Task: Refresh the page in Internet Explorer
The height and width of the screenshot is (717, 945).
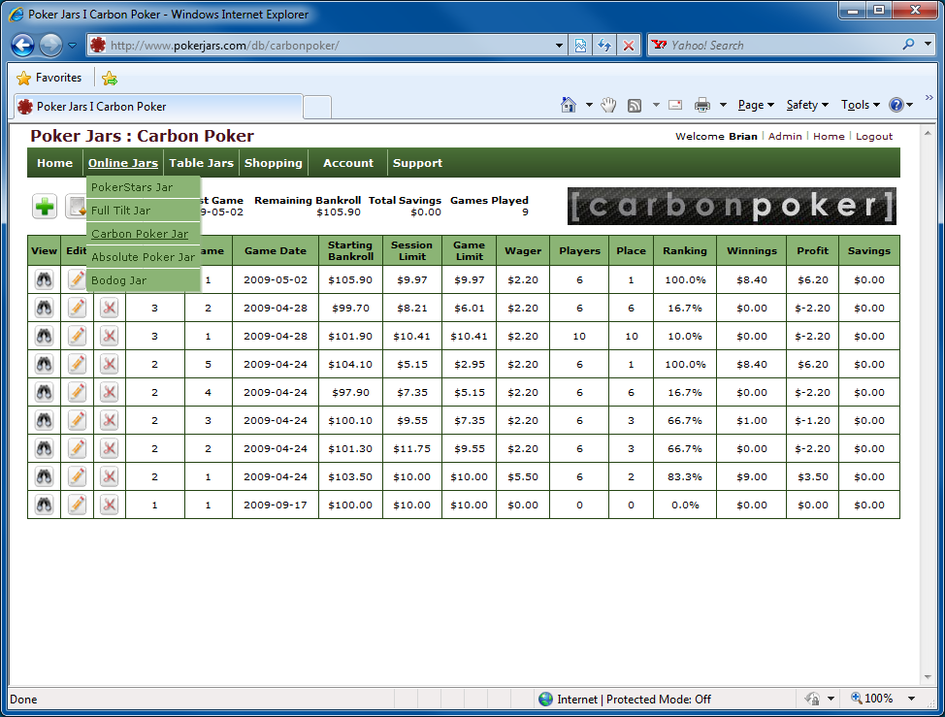Action: coord(604,46)
